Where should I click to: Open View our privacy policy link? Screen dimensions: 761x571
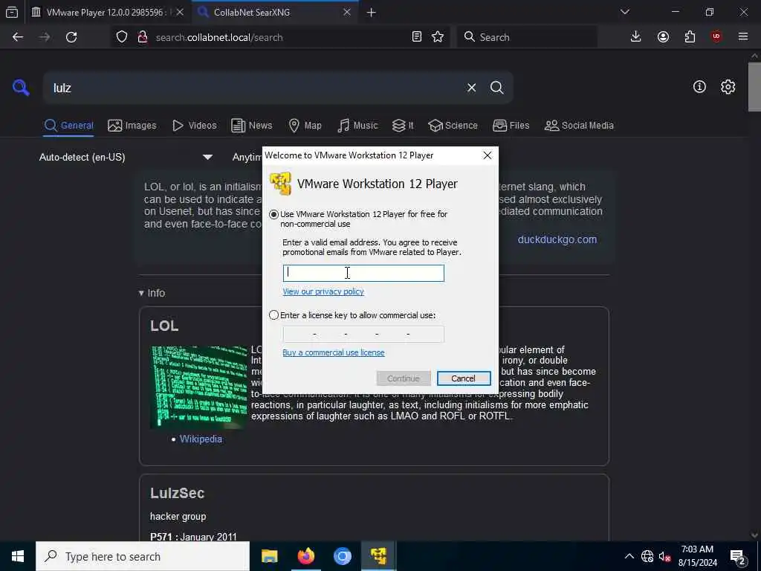(x=323, y=291)
